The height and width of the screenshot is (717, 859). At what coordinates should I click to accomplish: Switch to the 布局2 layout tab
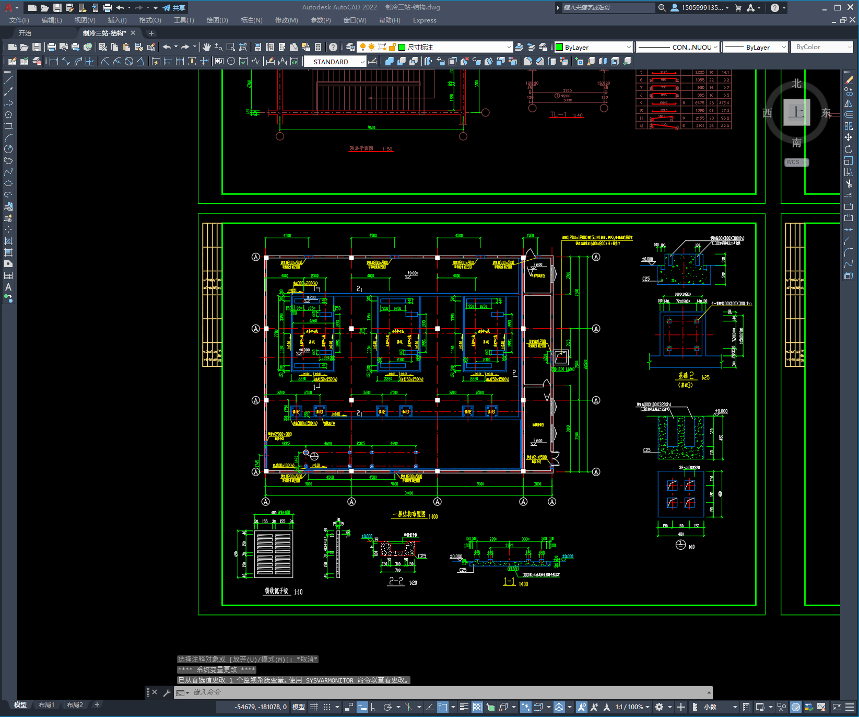[75, 705]
